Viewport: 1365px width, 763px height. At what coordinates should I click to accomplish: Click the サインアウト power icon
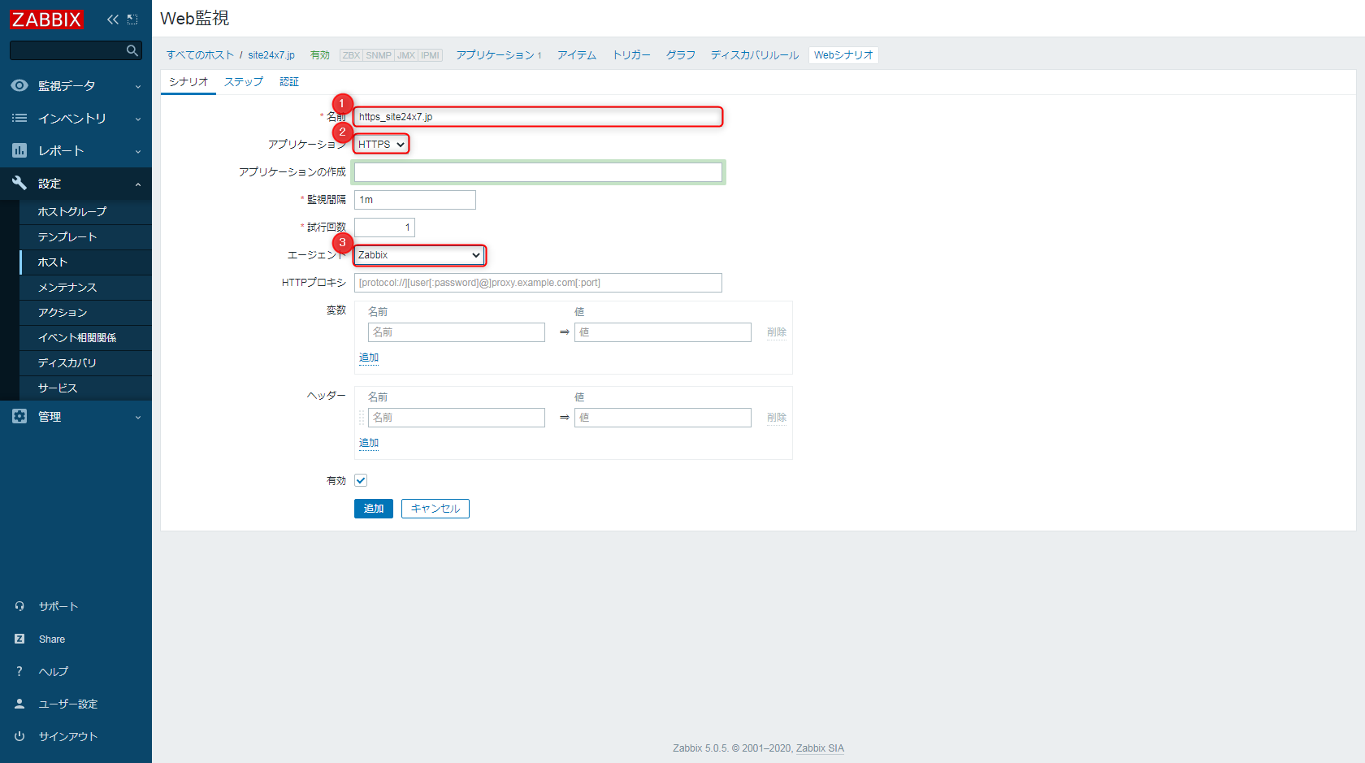coord(19,736)
